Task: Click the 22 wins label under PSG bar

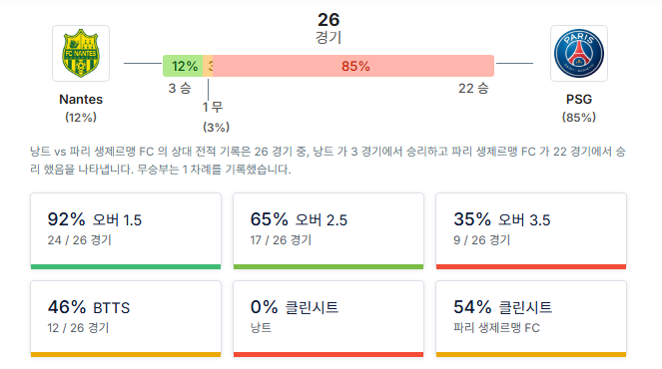Action: [473, 88]
